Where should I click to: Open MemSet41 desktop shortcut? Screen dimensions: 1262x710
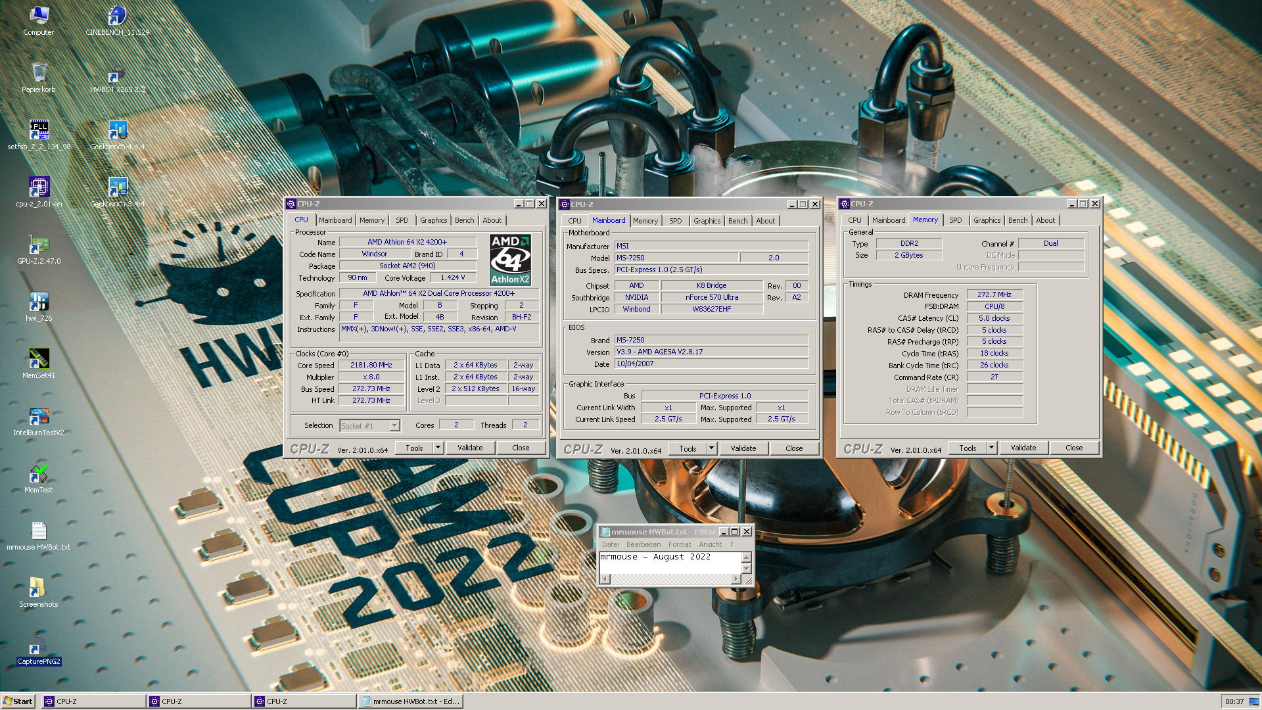(x=39, y=364)
